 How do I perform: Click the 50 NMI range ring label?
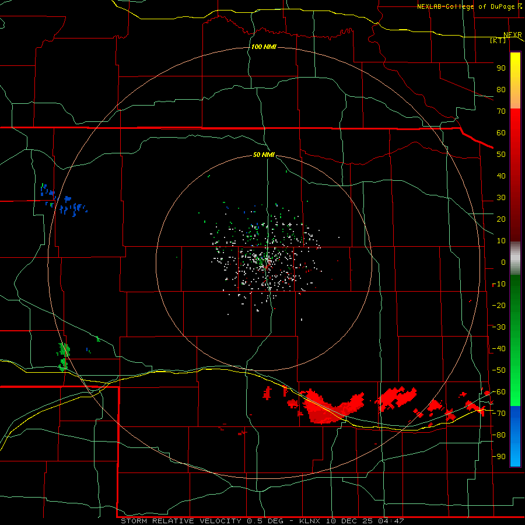pos(264,155)
